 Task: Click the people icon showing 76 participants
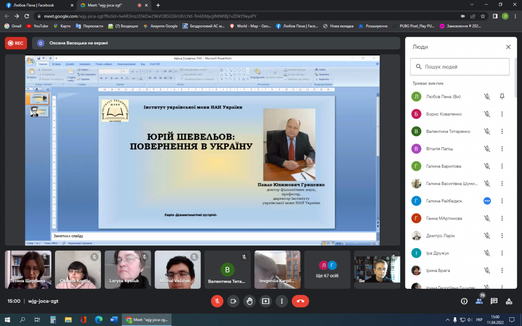pyautogui.click(x=479, y=301)
